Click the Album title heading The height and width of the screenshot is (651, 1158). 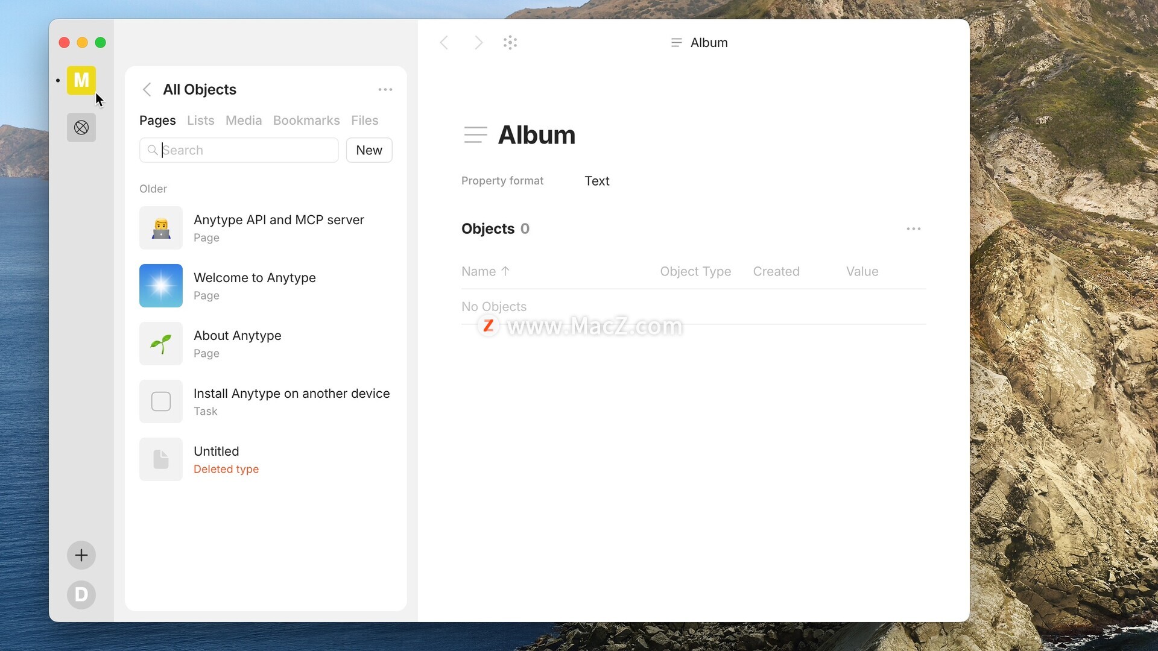click(x=537, y=135)
